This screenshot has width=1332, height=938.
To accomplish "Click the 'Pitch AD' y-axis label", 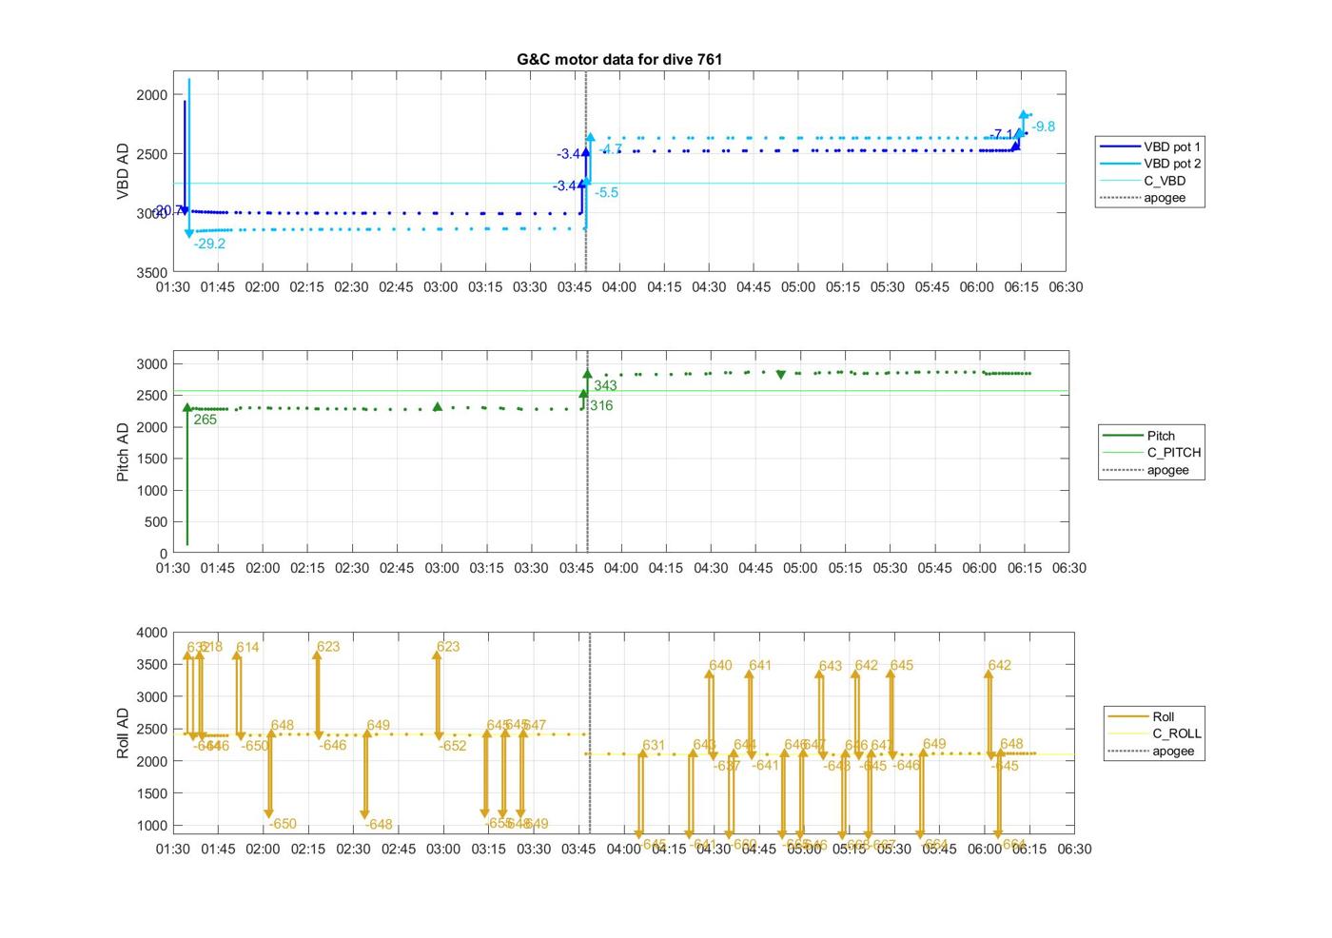I will point(123,452).
